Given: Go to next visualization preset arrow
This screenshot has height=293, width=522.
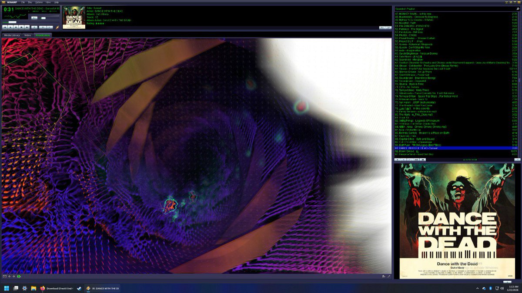Looking at the screenshot, I should click(13, 276).
